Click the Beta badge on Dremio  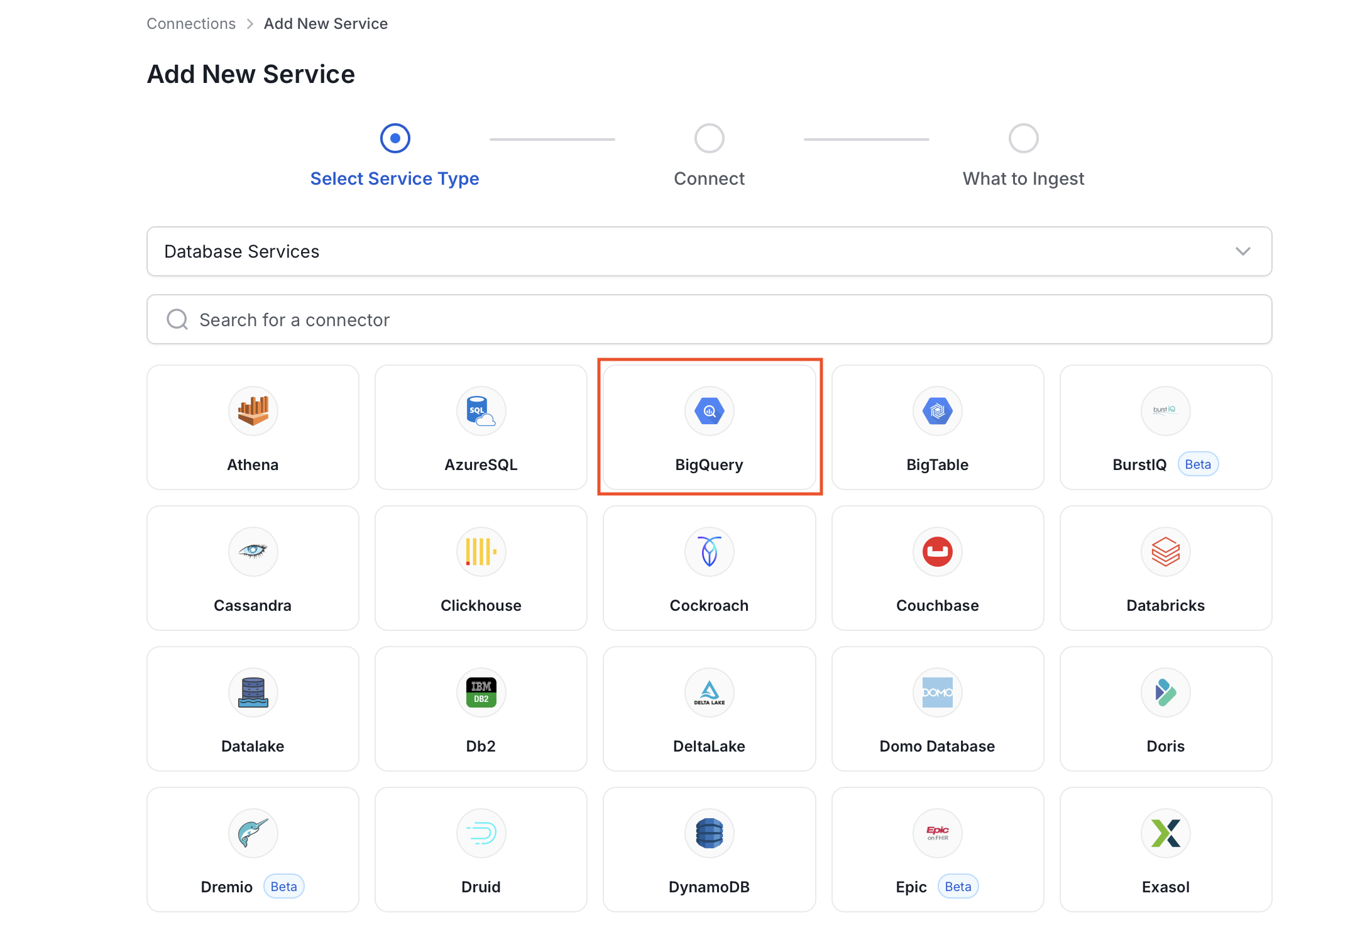[283, 887]
